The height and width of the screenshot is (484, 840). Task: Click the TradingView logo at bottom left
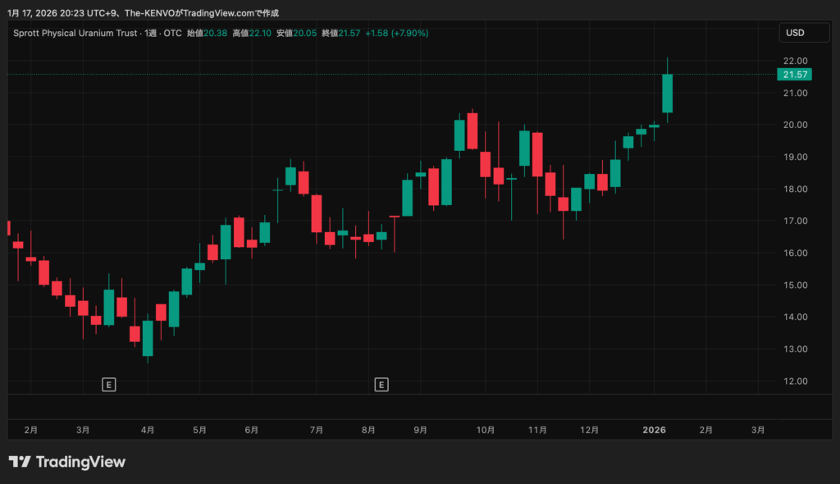click(67, 462)
